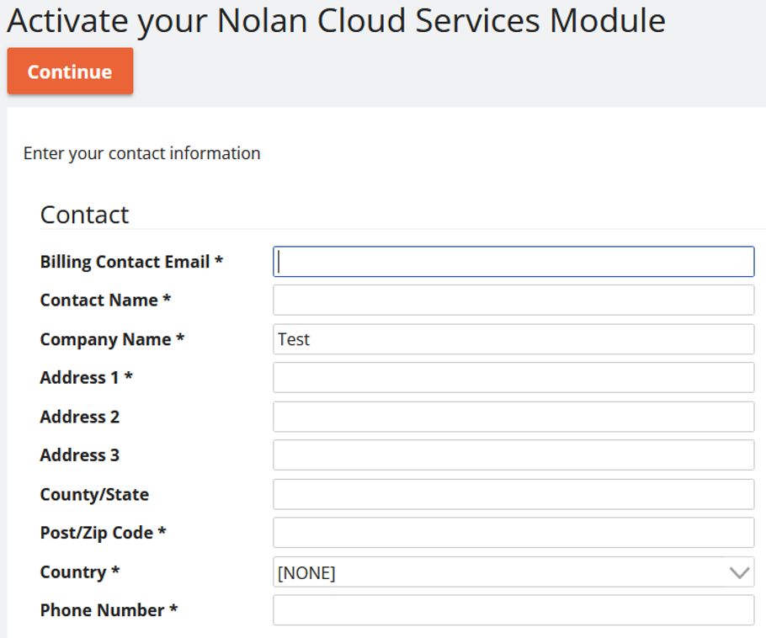Image resolution: width=766 pixels, height=638 pixels.
Task: Focus the Address 2 input field
Action: click(x=513, y=417)
